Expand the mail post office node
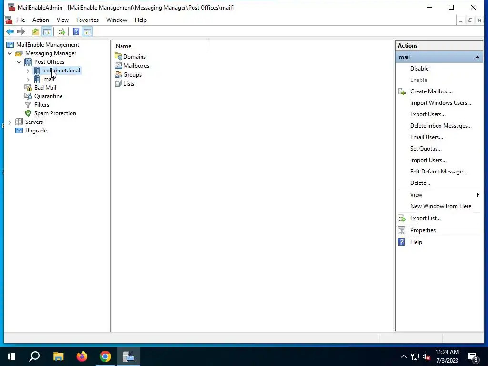Viewport: 488px width, 366px height. (28, 80)
